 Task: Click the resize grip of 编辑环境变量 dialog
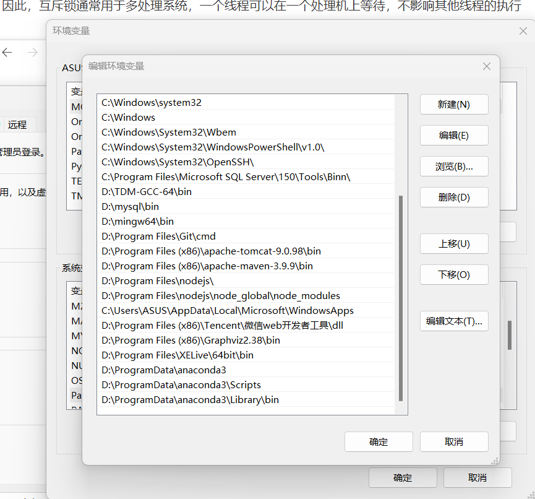[495, 461]
